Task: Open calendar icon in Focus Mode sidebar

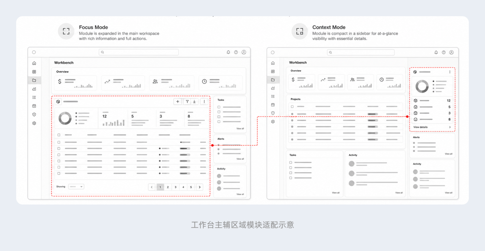Action: [34, 106]
